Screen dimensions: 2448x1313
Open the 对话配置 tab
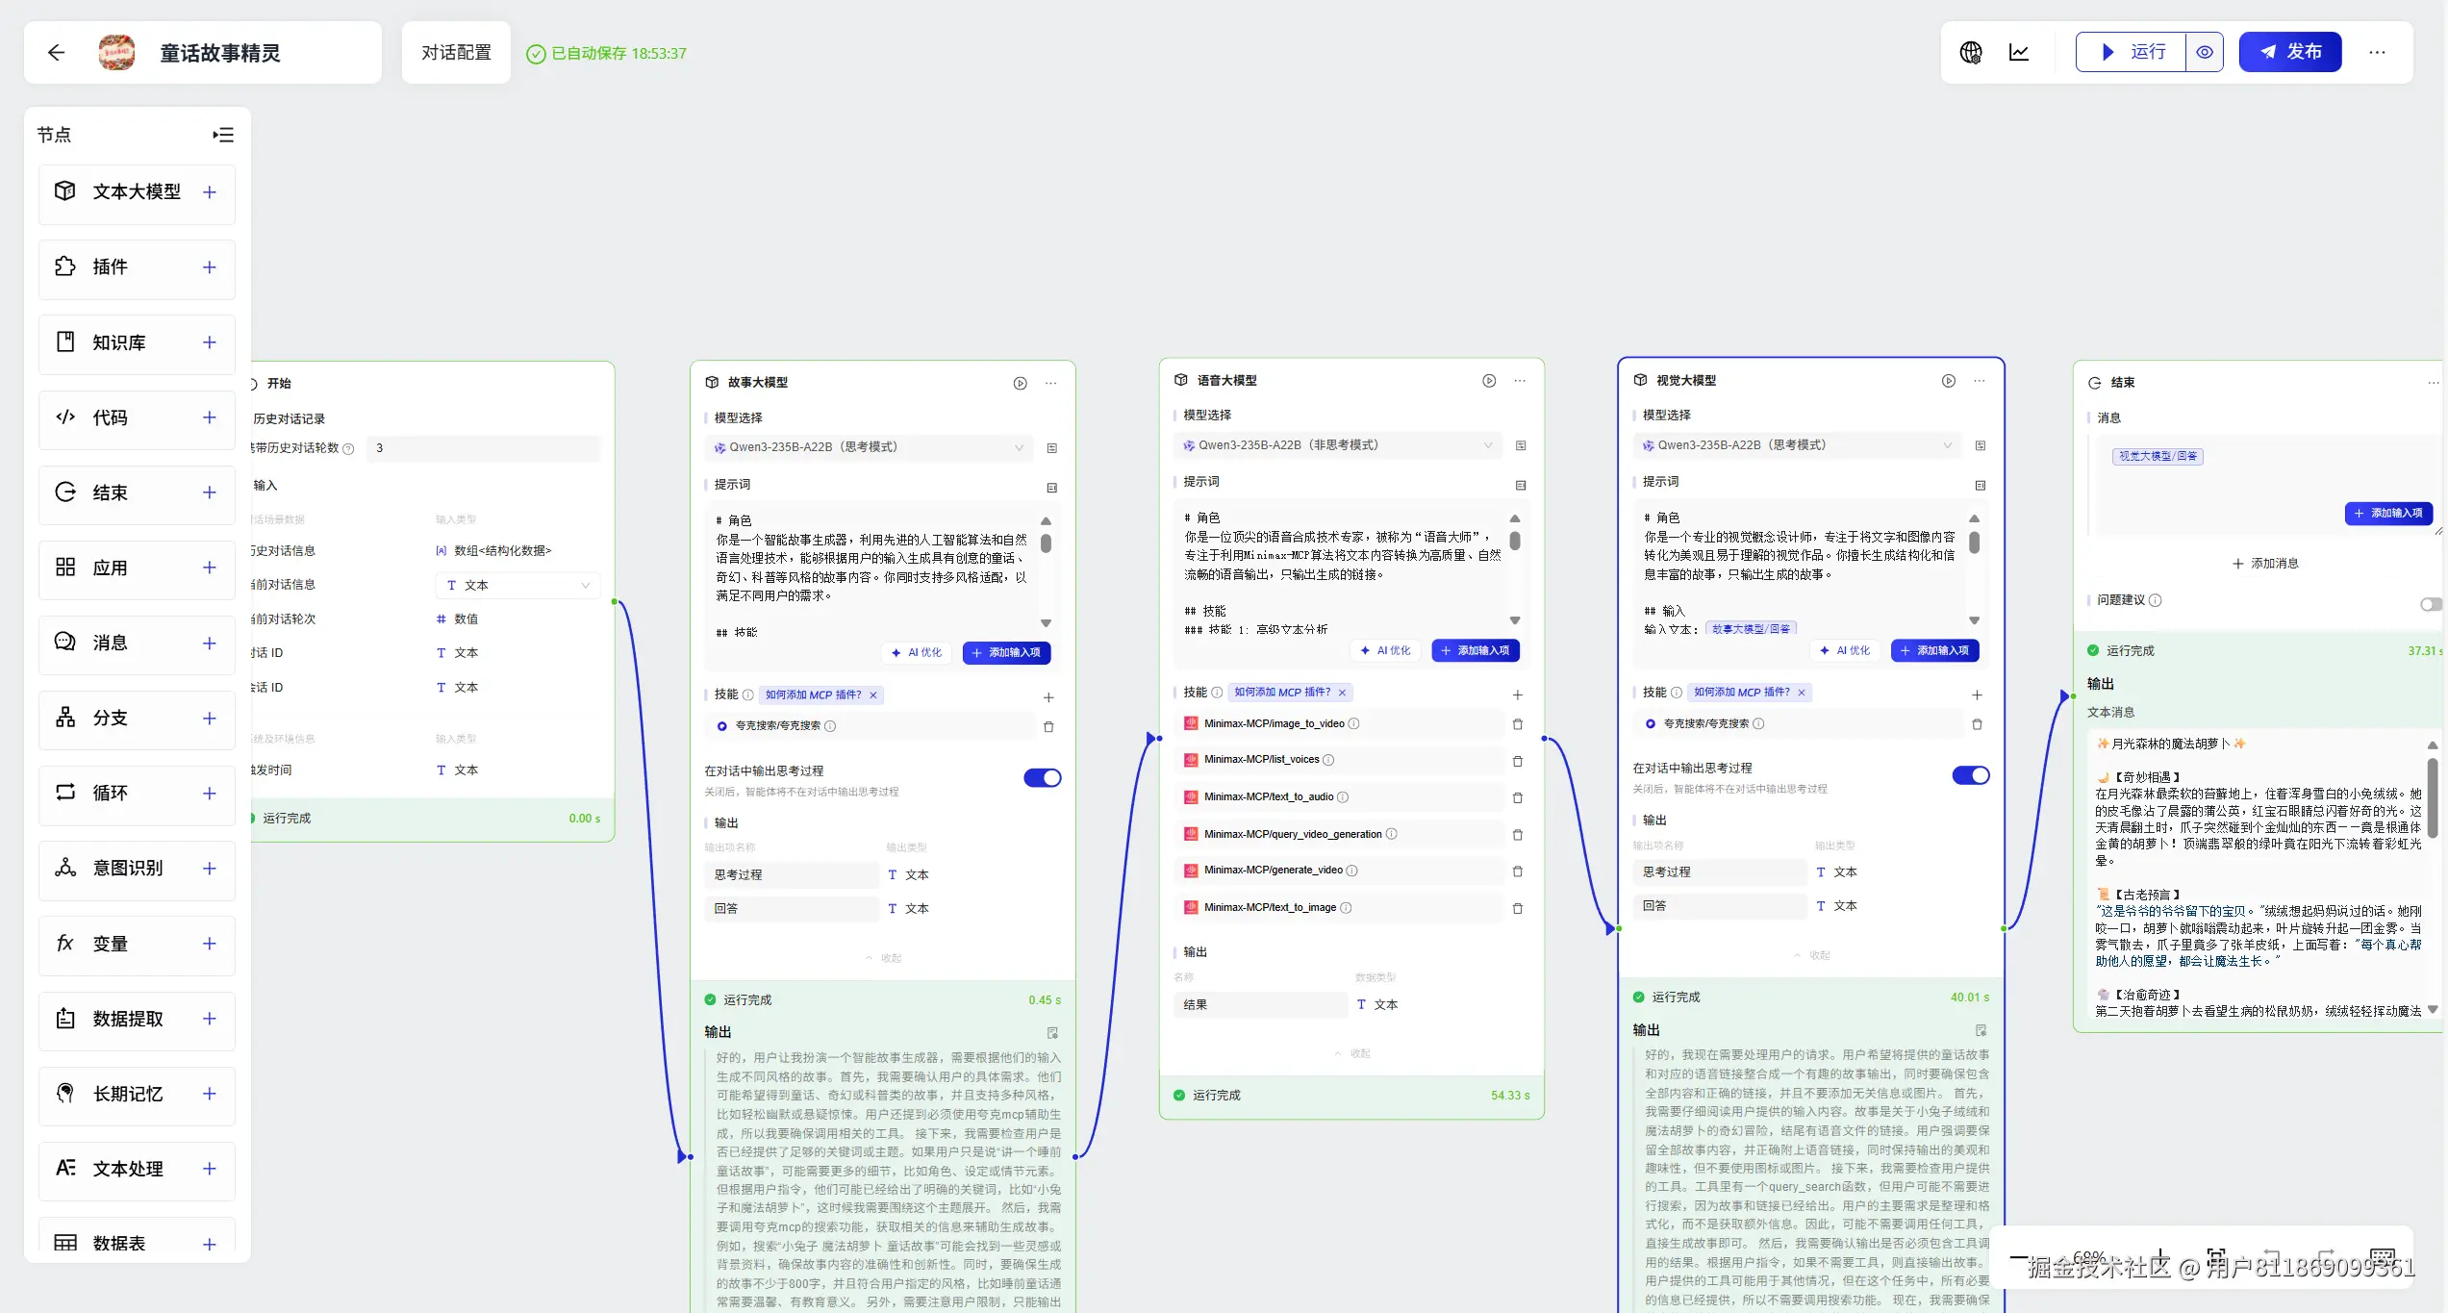click(456, 53)
